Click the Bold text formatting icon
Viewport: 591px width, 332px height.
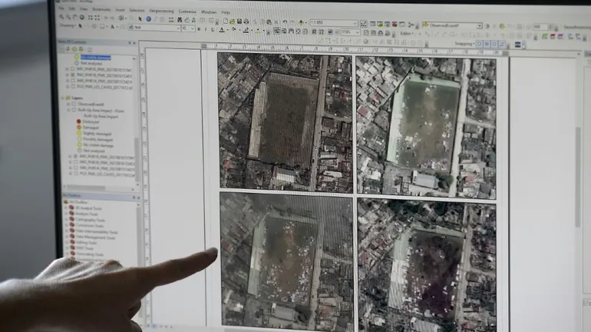[x=199, y=29]
